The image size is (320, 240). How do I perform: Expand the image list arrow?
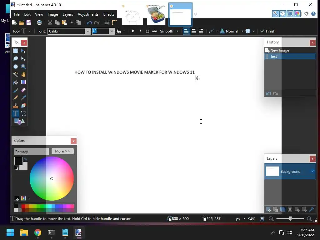(195, 14)
